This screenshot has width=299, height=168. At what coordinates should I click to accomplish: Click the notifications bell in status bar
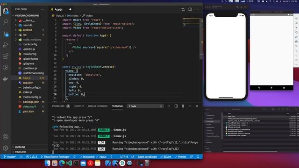coord(198,157)
